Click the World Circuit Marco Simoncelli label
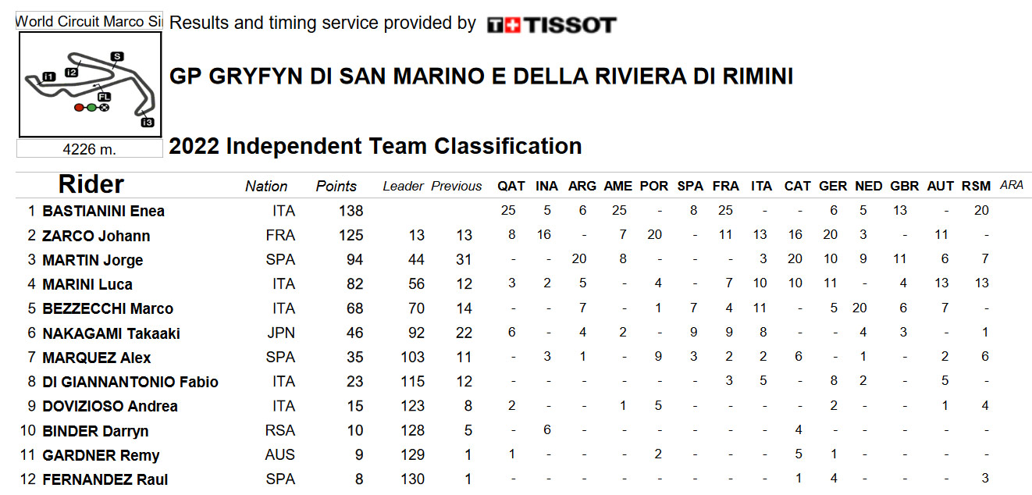The height and width of the screenshot is (495, 1032). coord(90,22)
